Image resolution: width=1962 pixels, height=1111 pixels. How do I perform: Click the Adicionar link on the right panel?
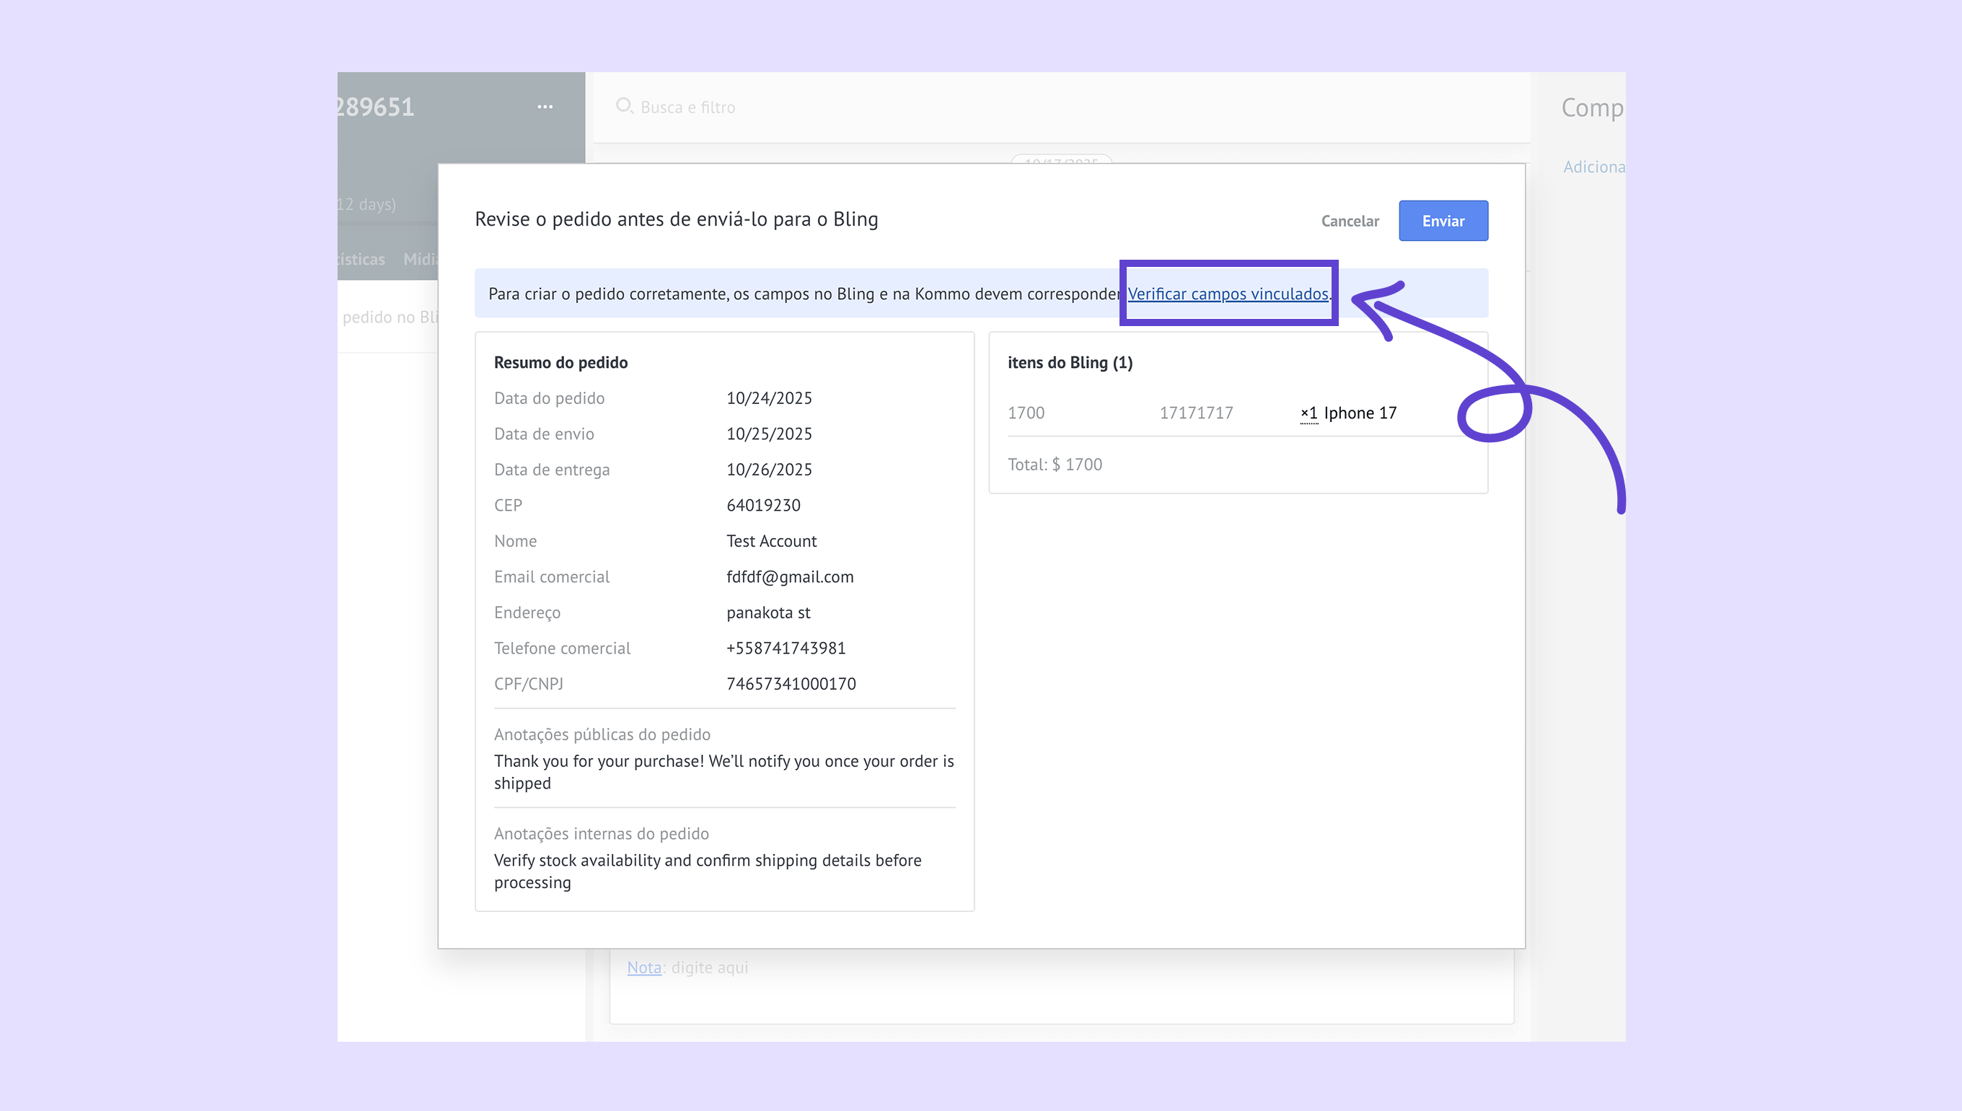point(1593,167)
